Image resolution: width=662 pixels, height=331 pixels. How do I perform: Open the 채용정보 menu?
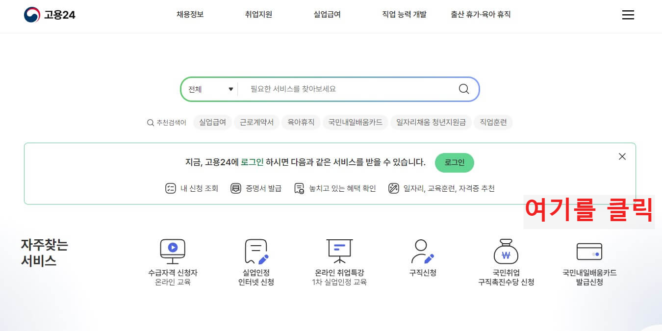190,14
